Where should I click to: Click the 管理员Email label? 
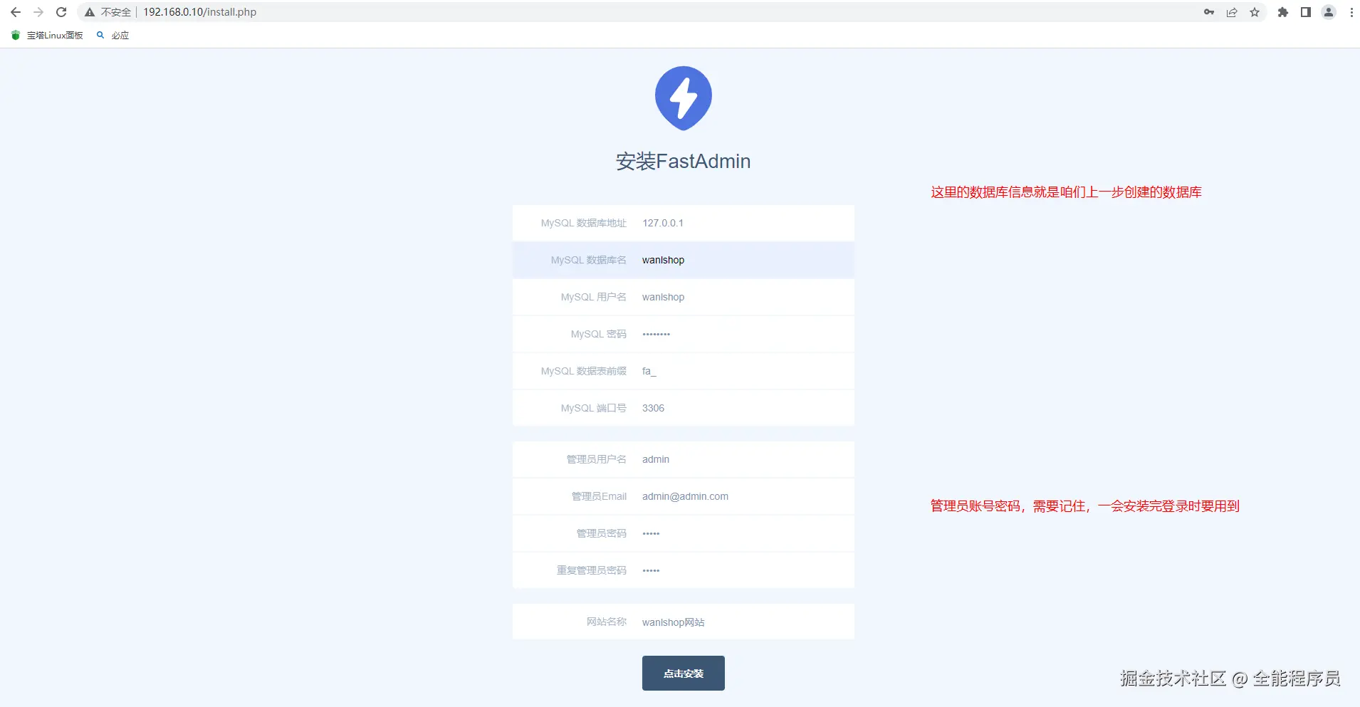pos(600,496)
